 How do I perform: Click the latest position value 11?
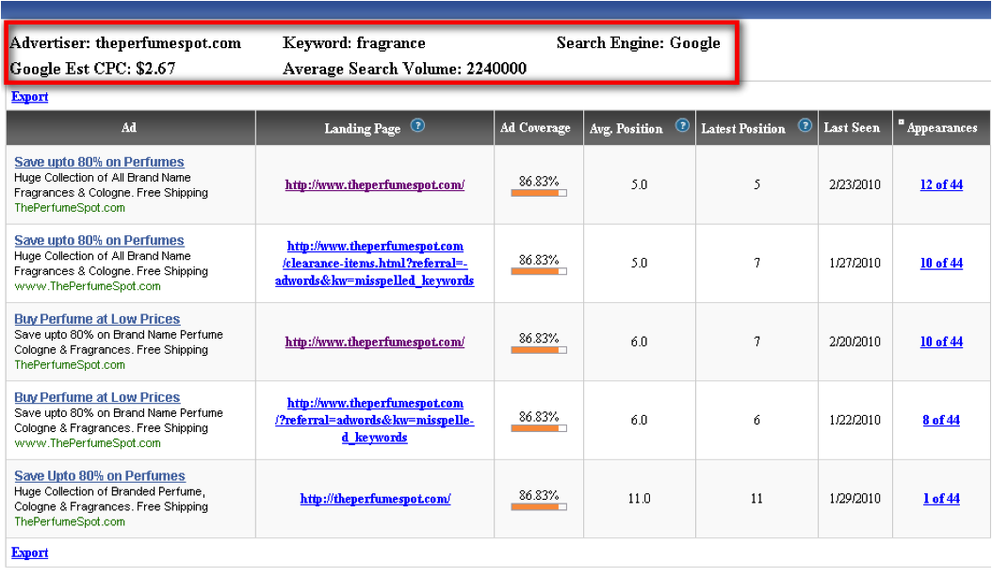pos(756,498)
